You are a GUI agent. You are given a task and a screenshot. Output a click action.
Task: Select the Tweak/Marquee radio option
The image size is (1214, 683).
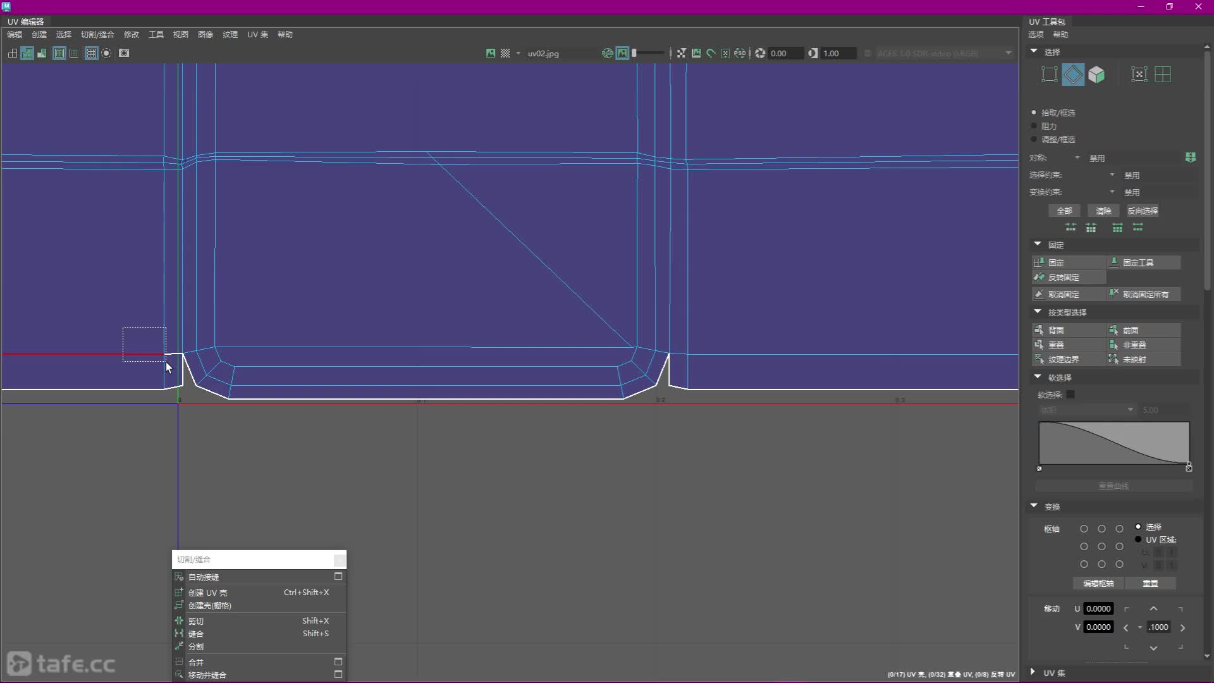(1034, 139)
